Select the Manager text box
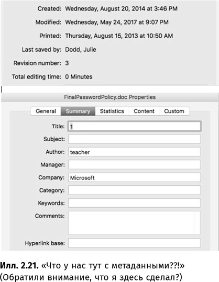Viewport: 219px width, 282px height. point(134,165)
